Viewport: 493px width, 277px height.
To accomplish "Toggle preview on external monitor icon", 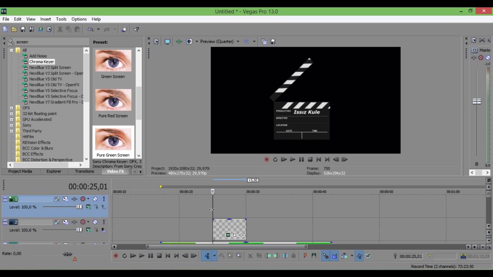I will coord(167,42).
